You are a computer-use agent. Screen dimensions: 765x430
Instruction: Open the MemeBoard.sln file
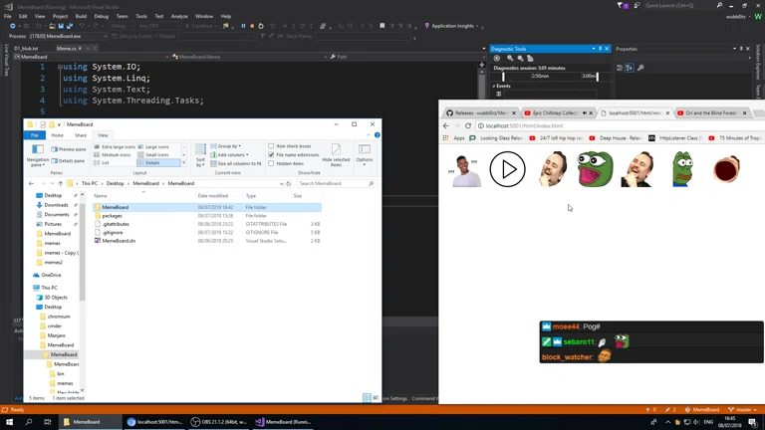(119, 241)
